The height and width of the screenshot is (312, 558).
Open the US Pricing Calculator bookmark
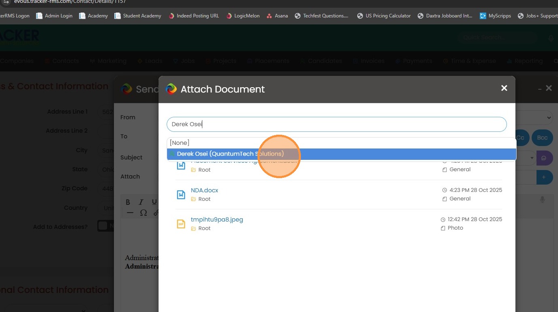[x=384, y=16]
